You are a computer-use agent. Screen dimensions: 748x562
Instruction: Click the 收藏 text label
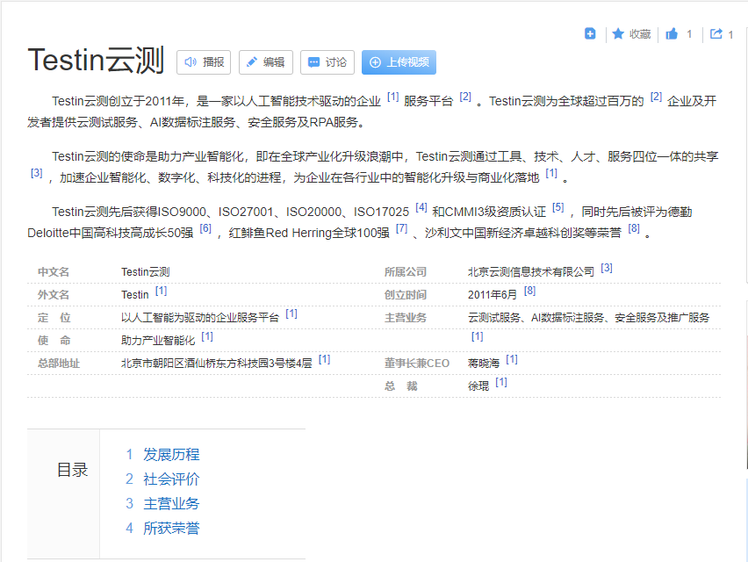(640, 34)
